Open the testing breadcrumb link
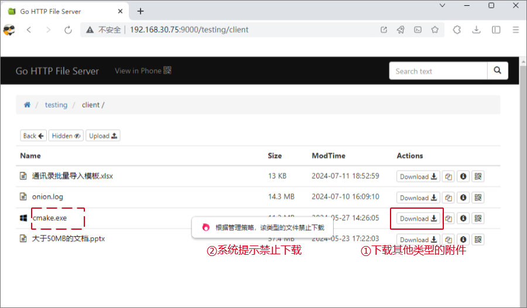527x308 pixels. tap(56, 105)
